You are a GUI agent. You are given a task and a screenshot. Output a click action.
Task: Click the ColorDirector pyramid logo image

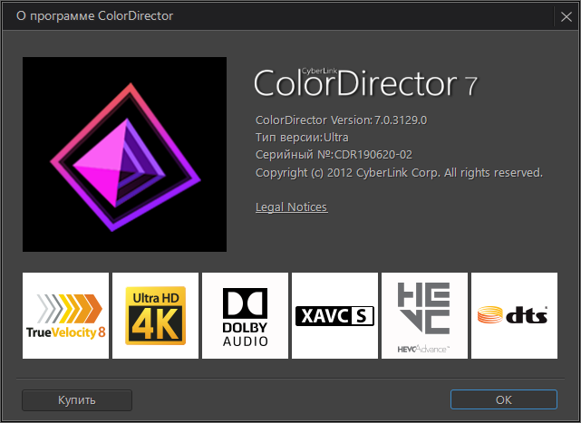pos(124,154)
